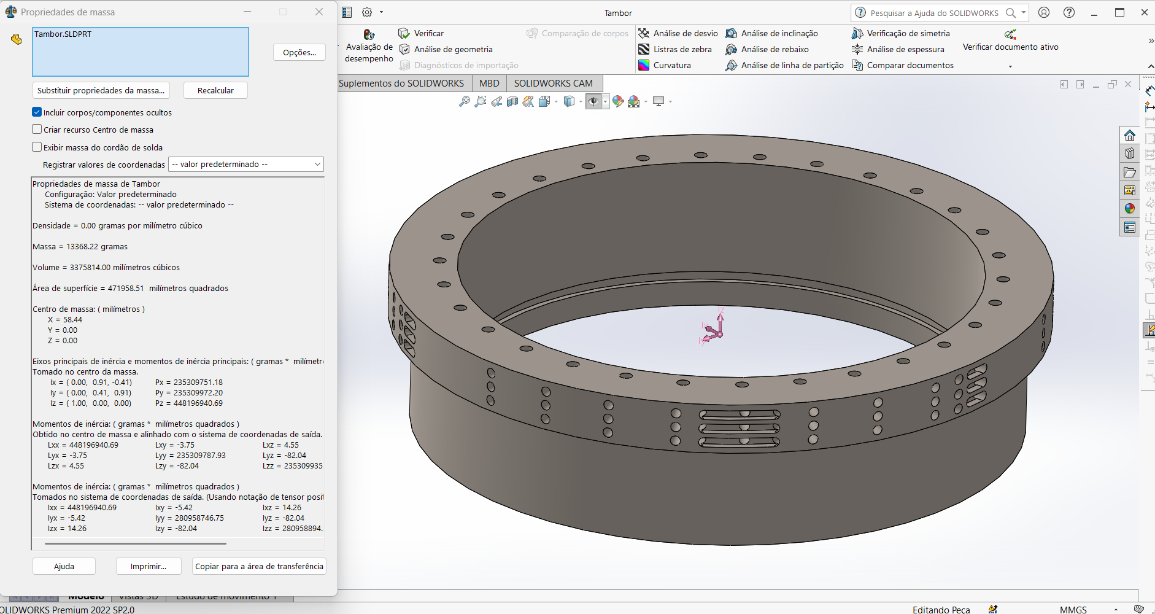The width and height of the screenshot is (1155, 614).
Task: Open the Registrar valores de coordenadas dropdown
Action: coord(246,165)
